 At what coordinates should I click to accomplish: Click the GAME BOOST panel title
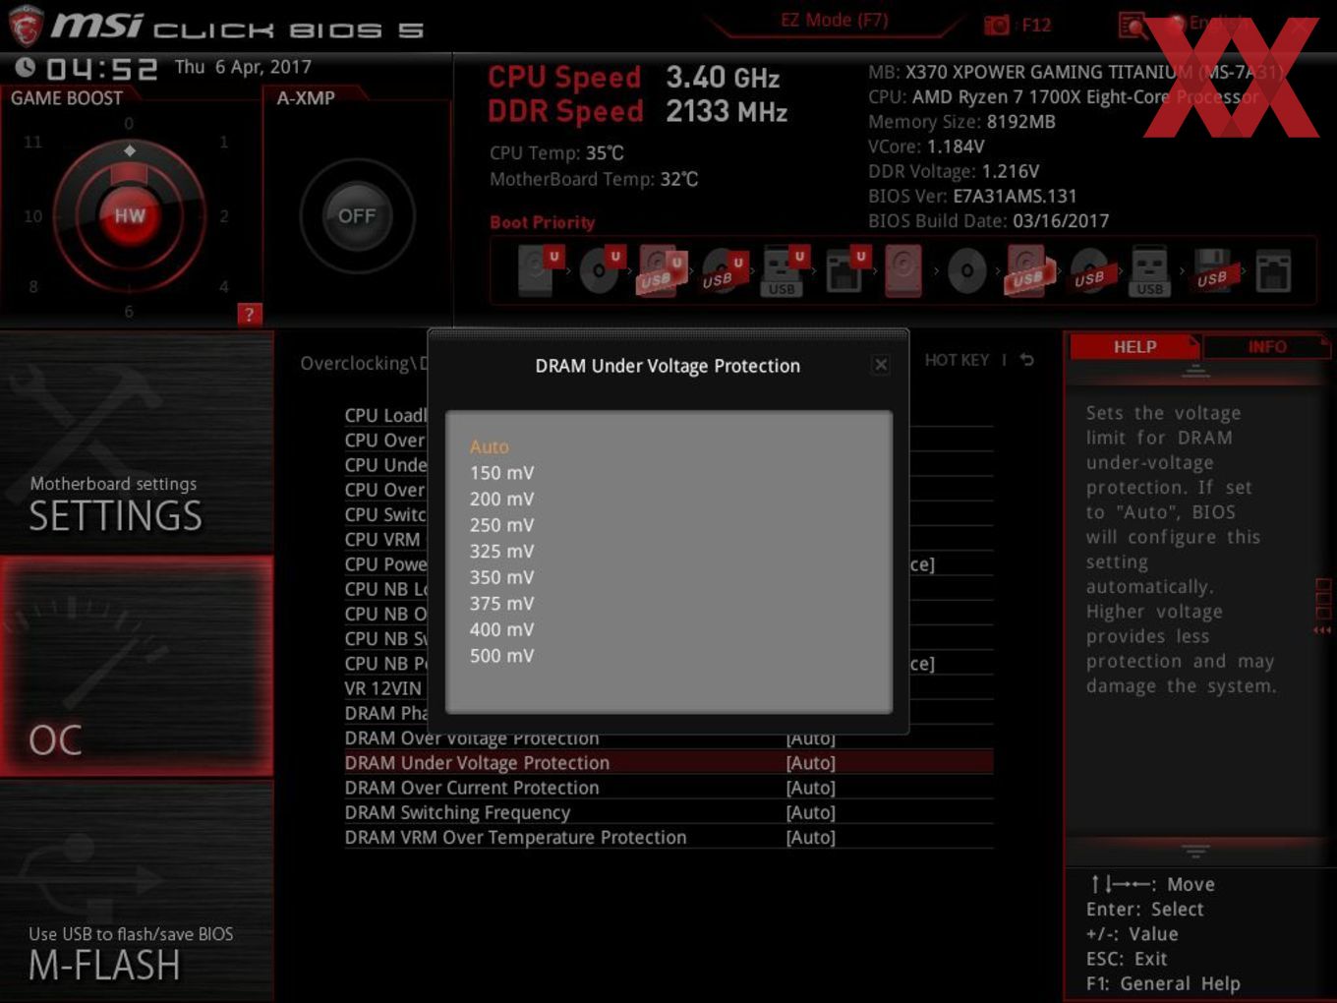click(x=67, y=98)
